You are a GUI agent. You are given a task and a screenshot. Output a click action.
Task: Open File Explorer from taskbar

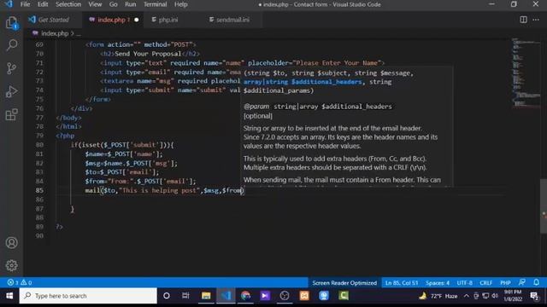pos(206,296)
